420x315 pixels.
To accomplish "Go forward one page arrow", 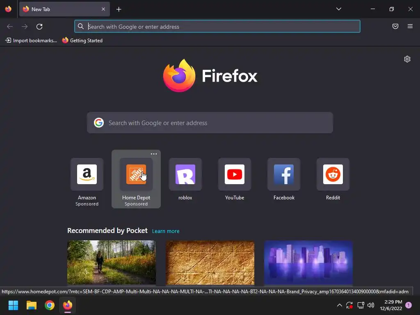I will coord(25,27).
